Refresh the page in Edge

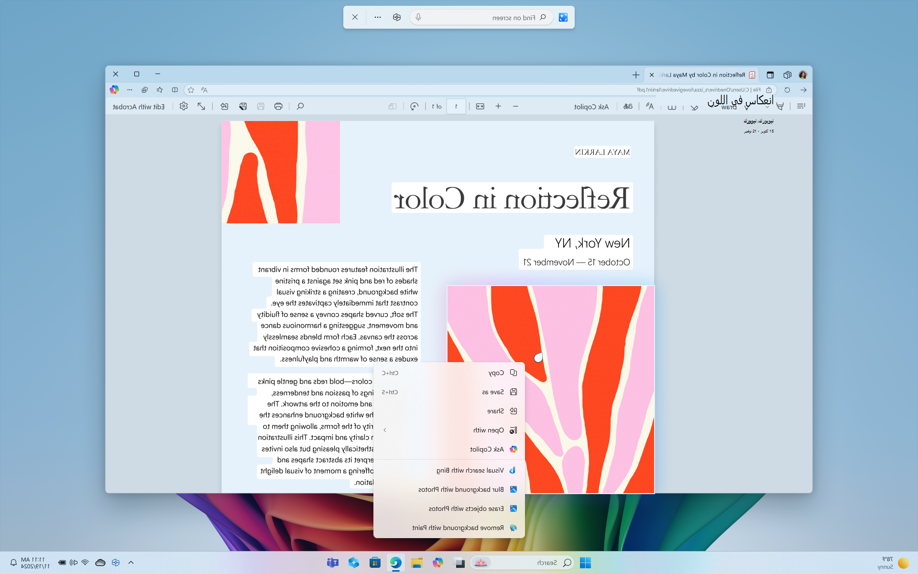click(787, 90)
